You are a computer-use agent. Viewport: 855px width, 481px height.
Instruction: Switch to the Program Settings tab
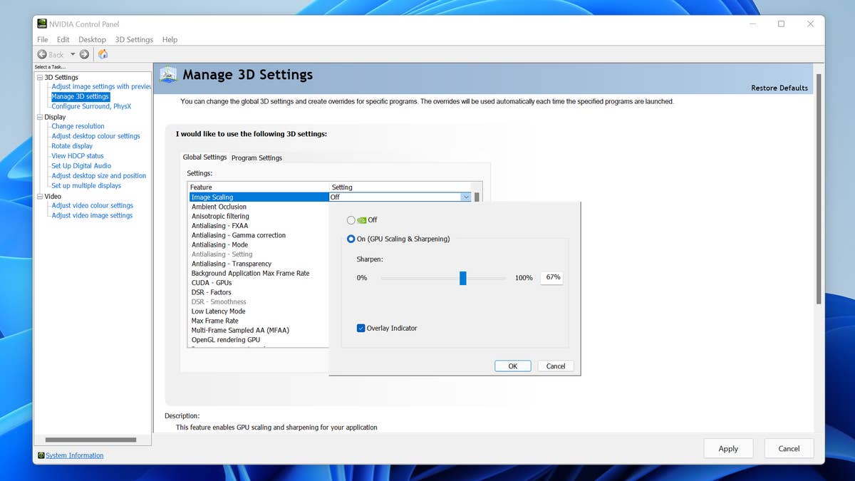256,157
